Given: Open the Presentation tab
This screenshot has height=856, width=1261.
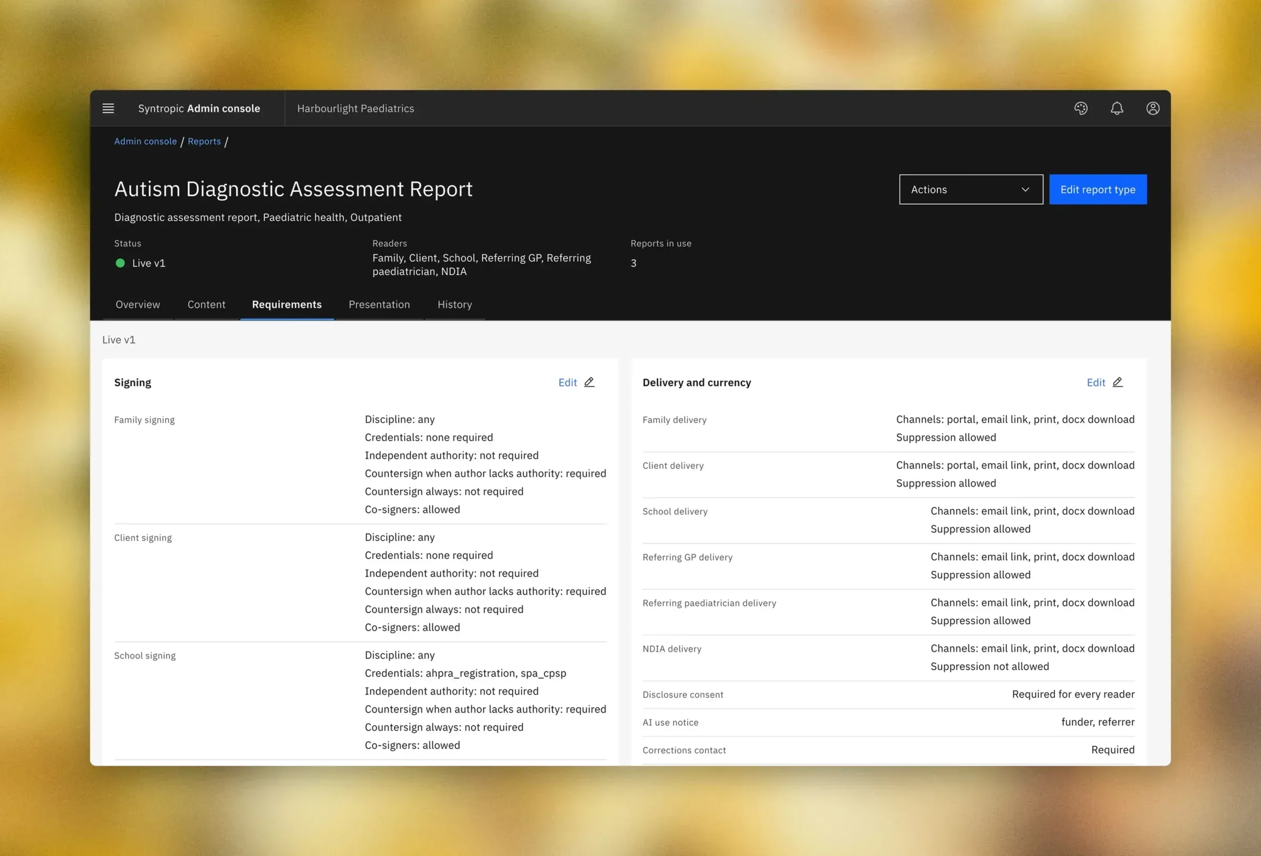Looking at the screenshot, I should tap(379, 304).
